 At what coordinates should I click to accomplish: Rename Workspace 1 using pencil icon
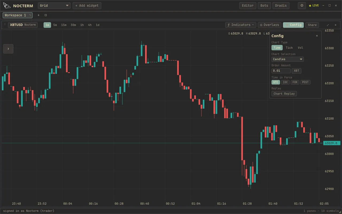click(x=30, y=15)
